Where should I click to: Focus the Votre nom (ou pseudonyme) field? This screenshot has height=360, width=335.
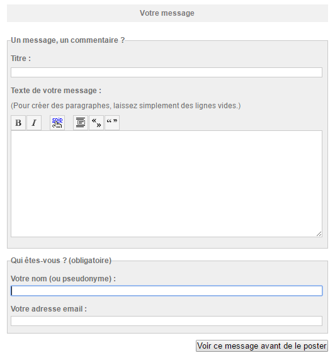(167, 291)
